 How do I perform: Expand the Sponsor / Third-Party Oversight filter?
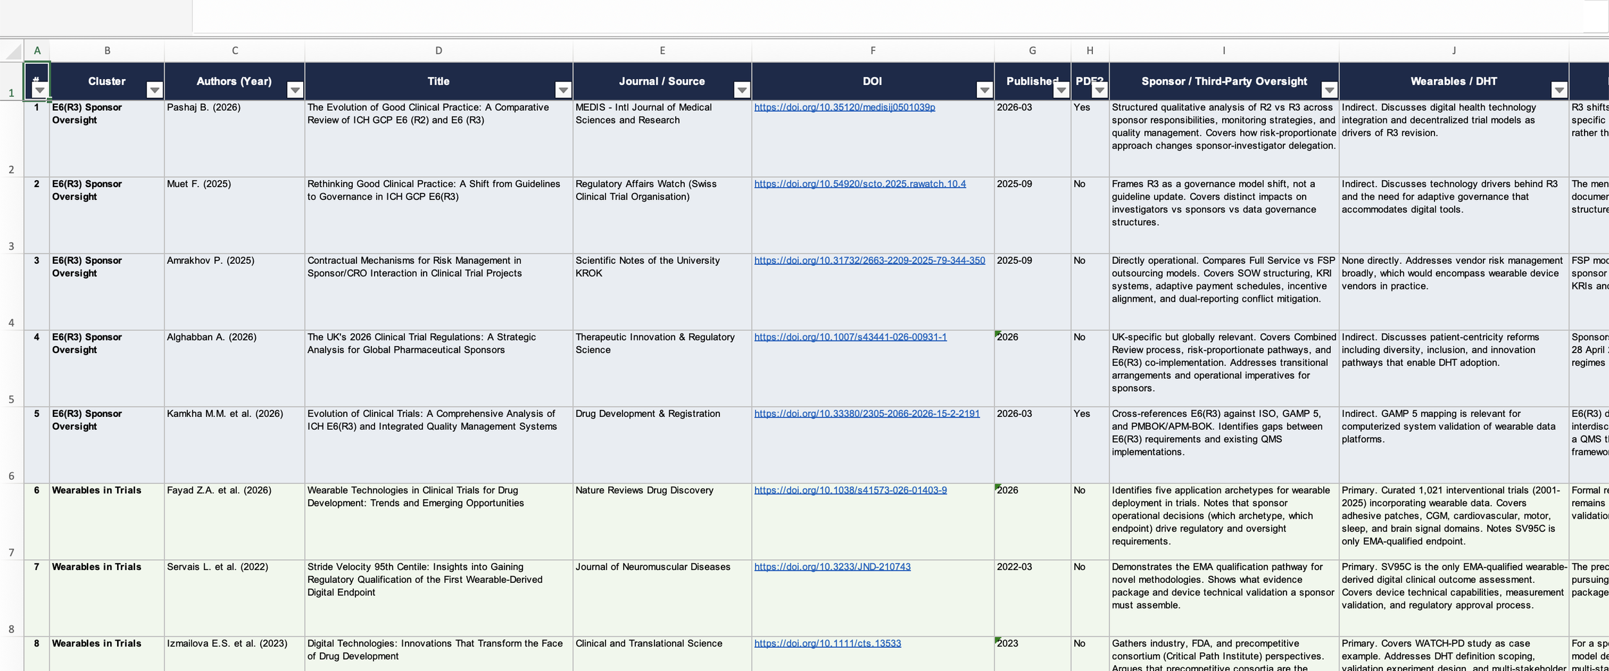(1330, 90)
